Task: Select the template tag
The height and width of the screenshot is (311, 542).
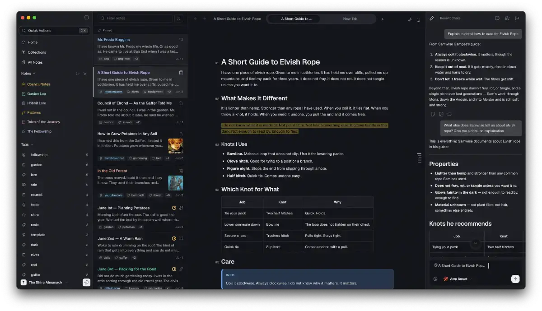Action: 55,235
